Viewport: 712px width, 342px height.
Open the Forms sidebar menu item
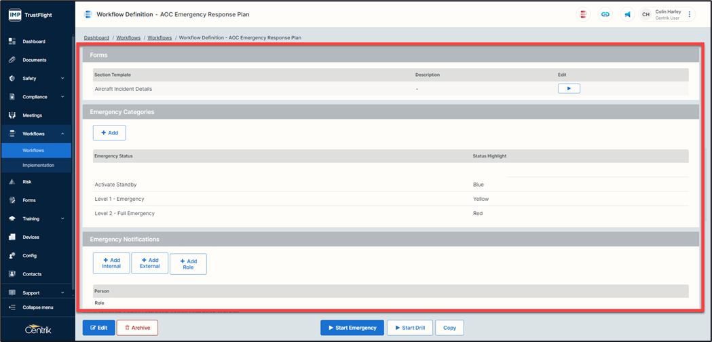tap(29, 200)
